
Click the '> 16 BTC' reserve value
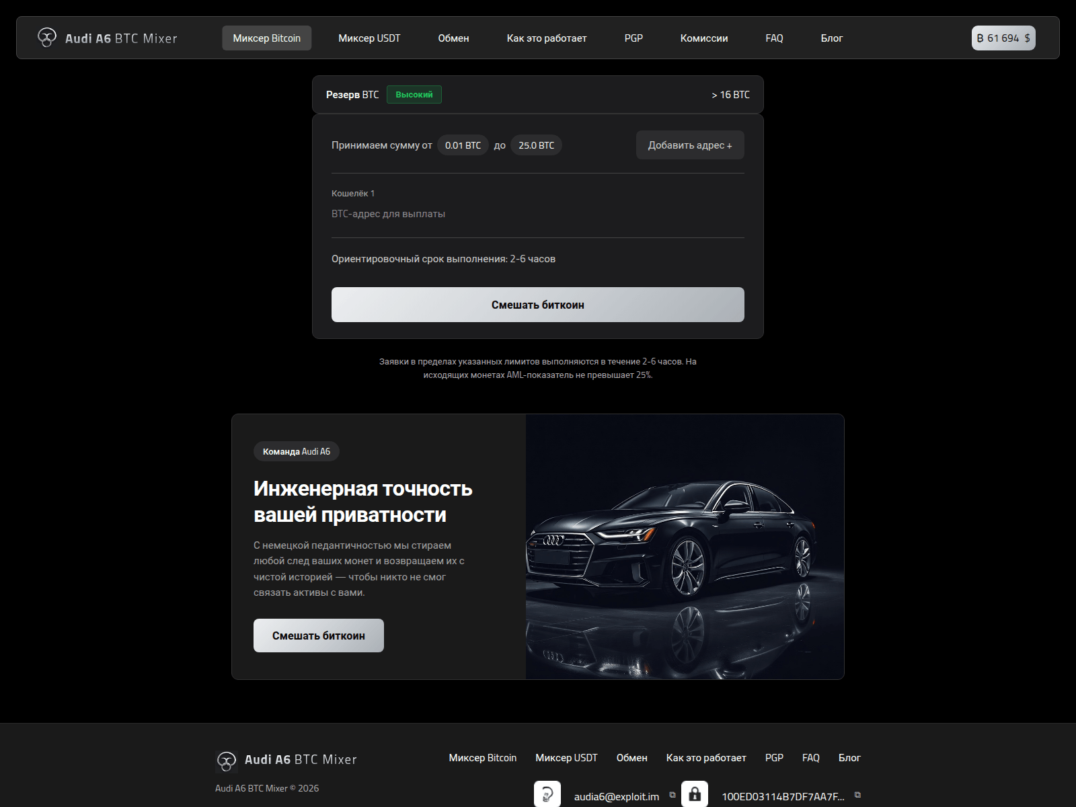point(730,95)
